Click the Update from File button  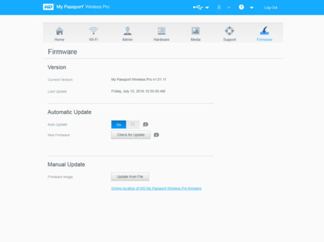[130, 177]
